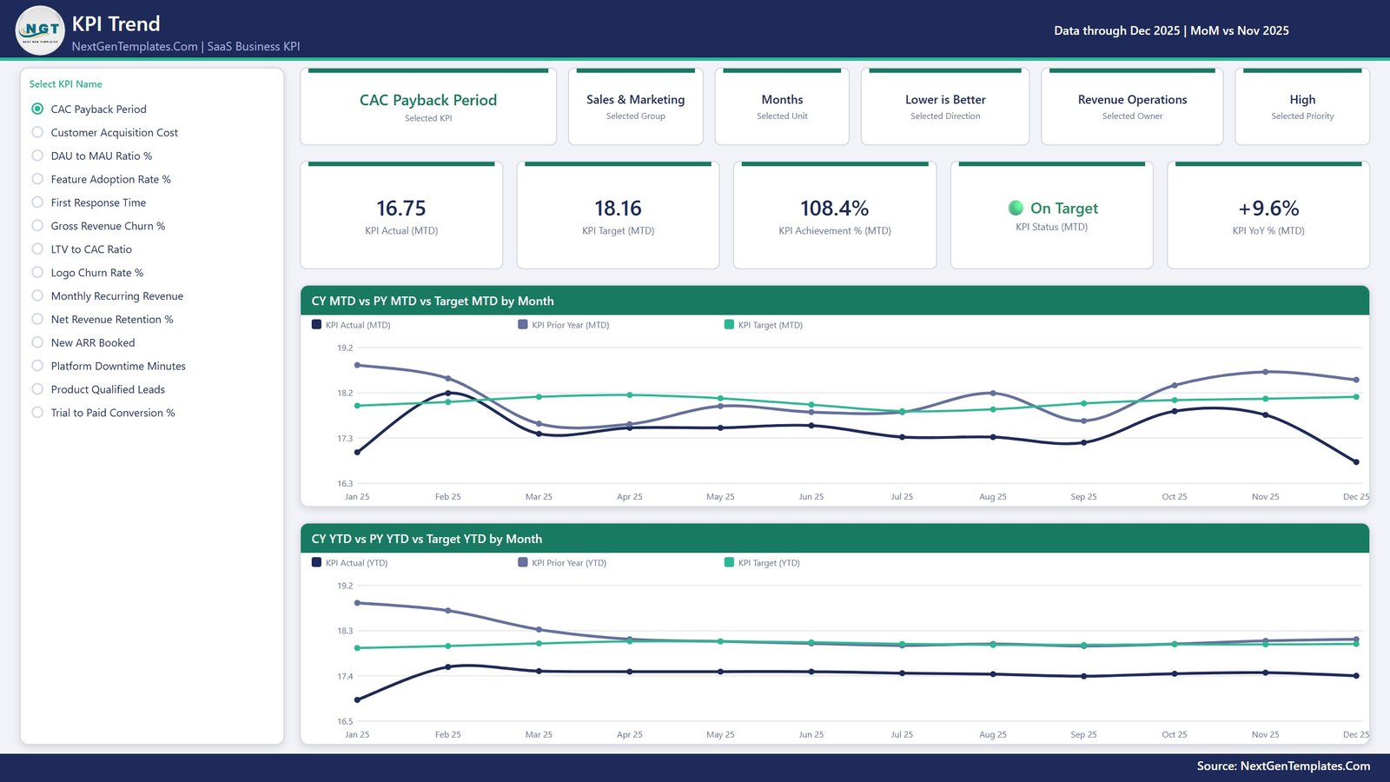The image size is (1390, 782).
Task: Click the NGT logo icon
Action: point(40,30)
